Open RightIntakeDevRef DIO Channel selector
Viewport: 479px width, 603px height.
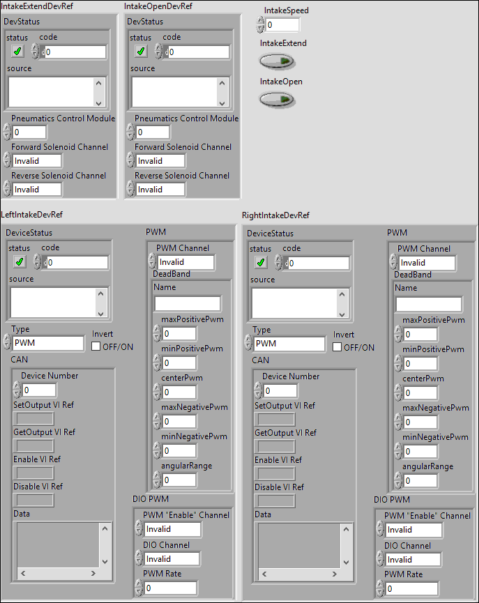pyautogui.click(x=413, y=560)
